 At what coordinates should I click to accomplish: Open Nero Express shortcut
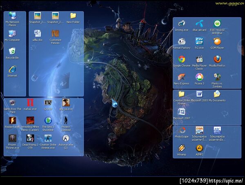coord(182,77)
